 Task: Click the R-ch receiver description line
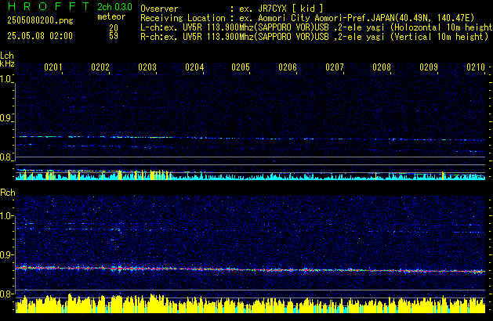314,37
